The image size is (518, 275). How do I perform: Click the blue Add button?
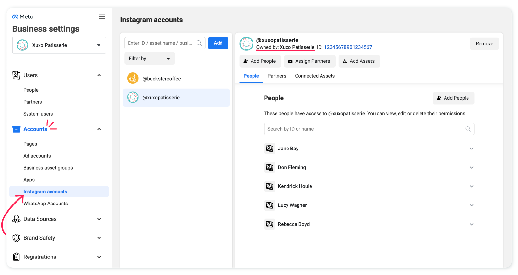218,43
